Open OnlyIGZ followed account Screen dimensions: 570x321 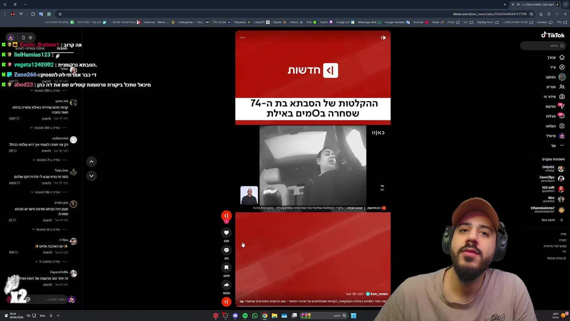(553, 169)
